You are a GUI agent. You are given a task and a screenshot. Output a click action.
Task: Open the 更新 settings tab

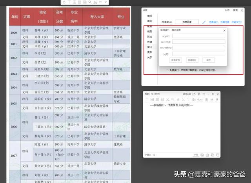[x=149, y=52]
